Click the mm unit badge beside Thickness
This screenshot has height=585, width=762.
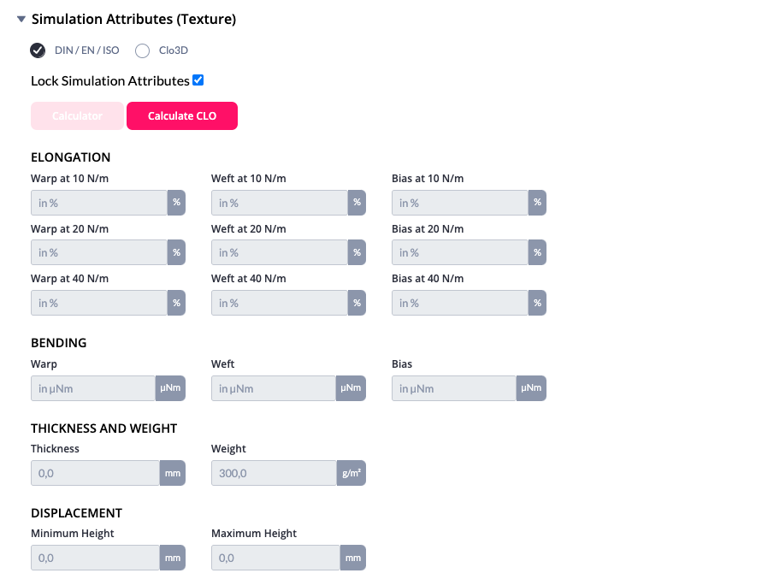(x=173, y=473)
